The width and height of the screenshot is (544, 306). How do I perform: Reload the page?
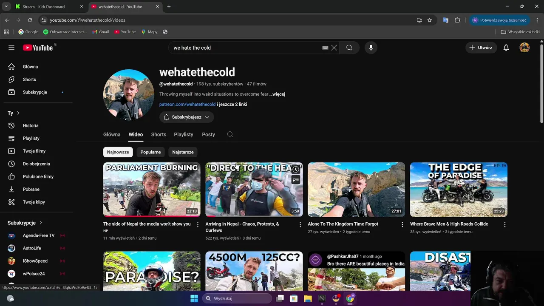click(x=30, y=20)
